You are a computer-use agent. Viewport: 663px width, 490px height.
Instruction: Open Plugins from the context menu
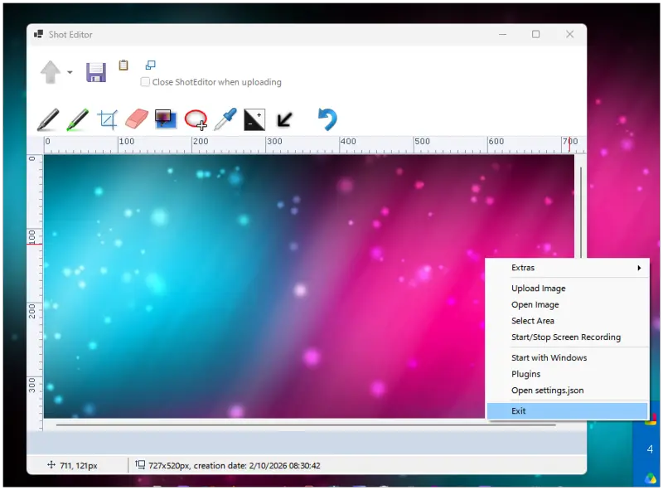click(x=567, y=374)
